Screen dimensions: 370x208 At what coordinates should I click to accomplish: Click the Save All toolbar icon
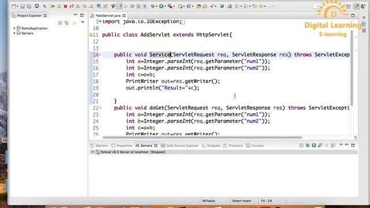[x=29, y=6]
